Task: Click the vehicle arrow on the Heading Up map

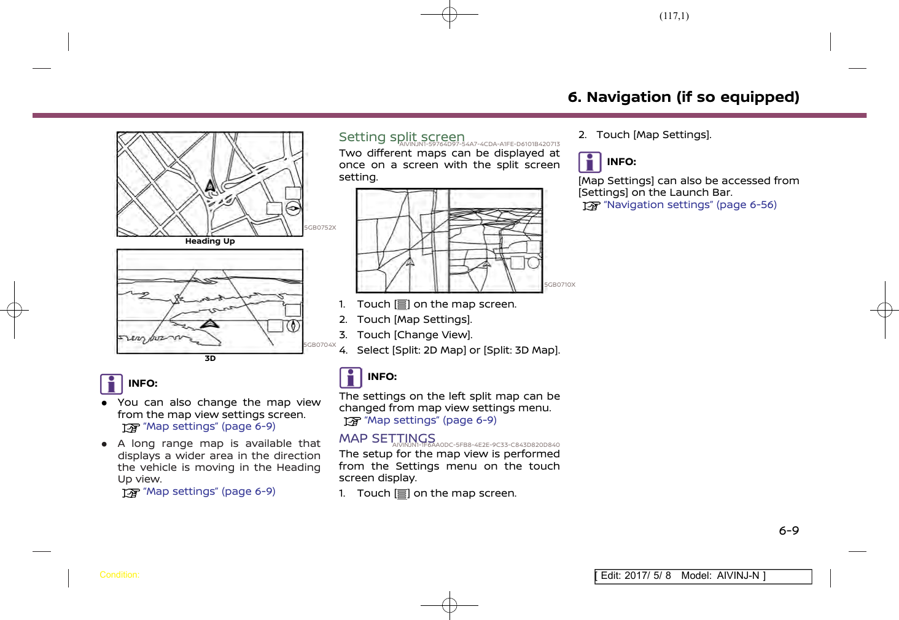Action: pyautogui.click(x=210, y=185)
